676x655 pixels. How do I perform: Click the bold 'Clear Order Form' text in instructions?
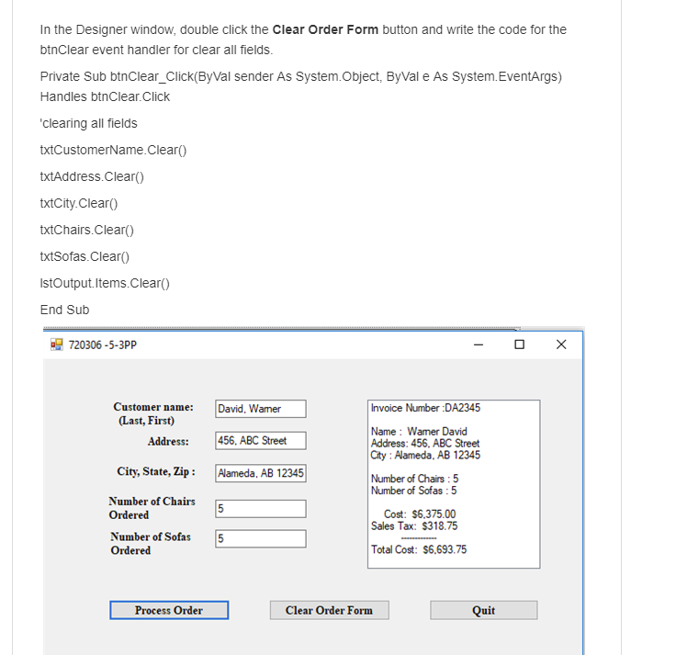[325, 29]
